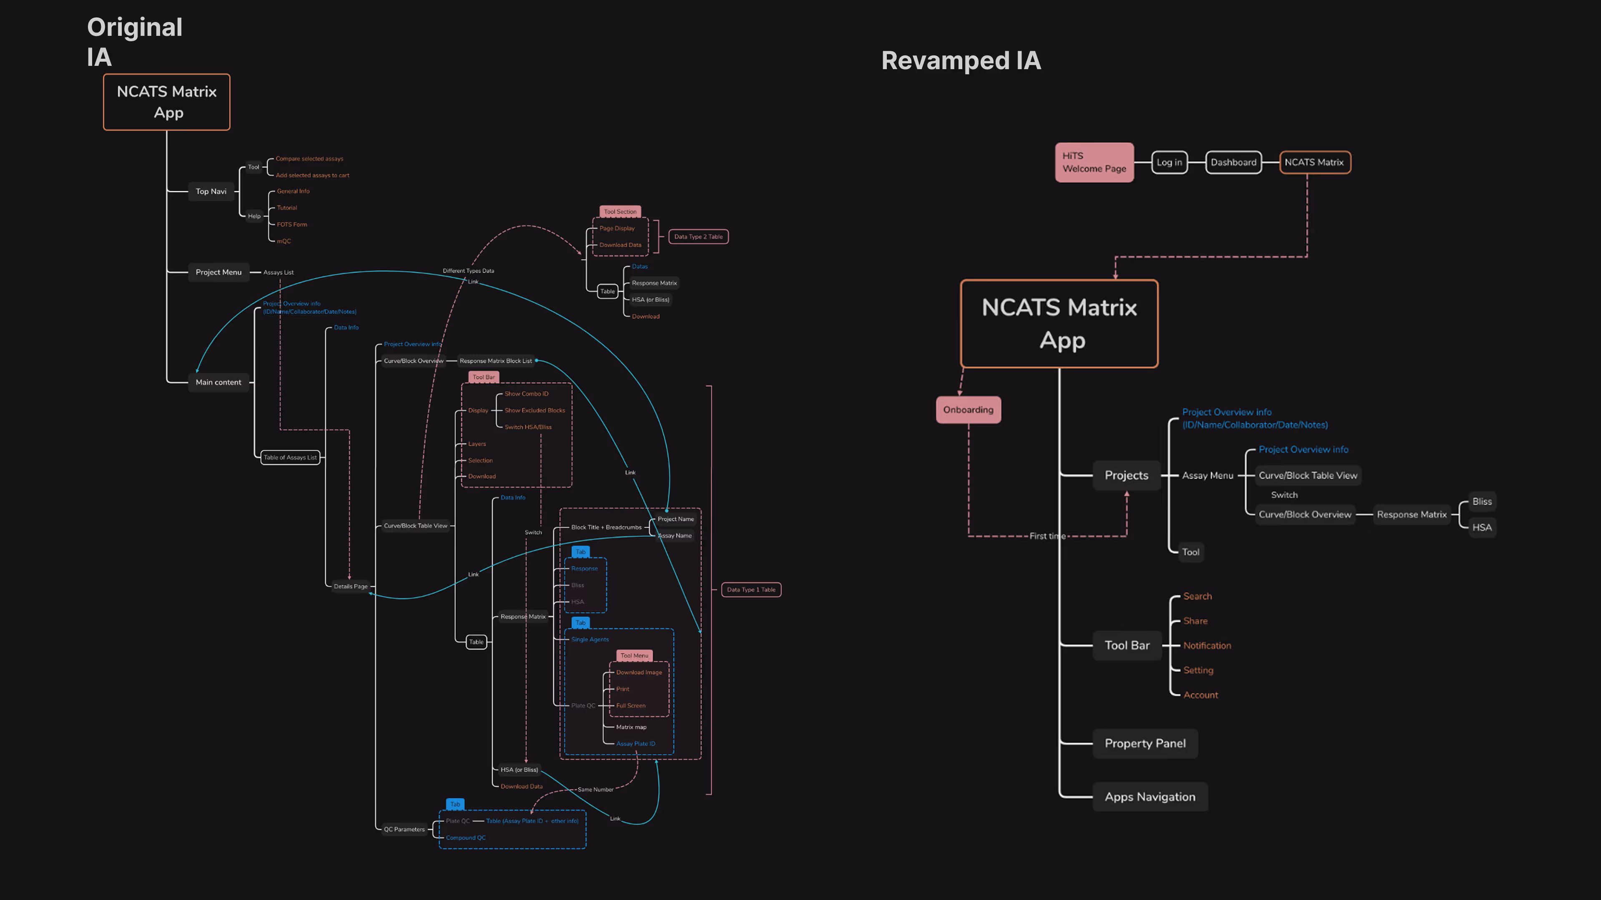Select the General Info item
The image size is (1601, 900).
point(293,191)
